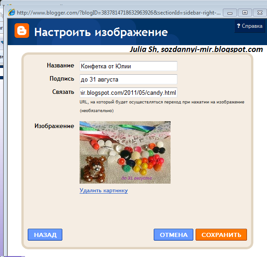Click the orange Blogger logo icon
The width and height of the screenshot is (267, 257).
coord(22,31)
